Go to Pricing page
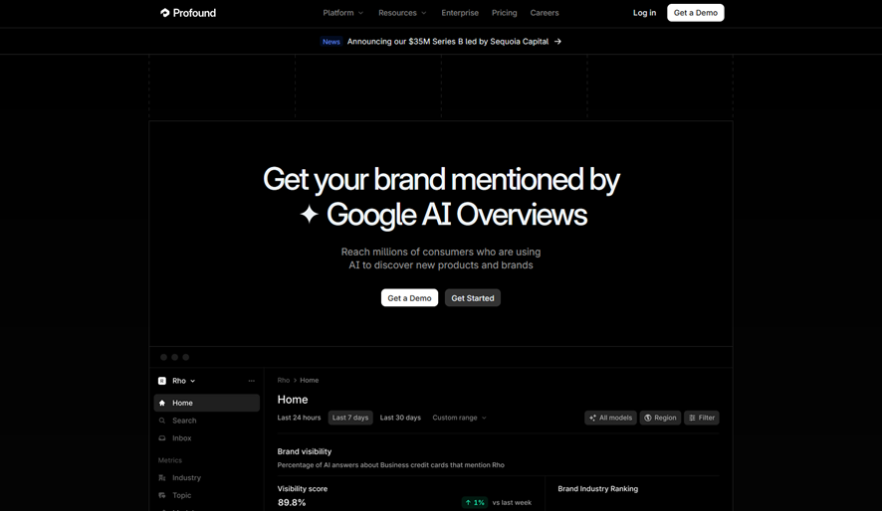882x511 pixels. coord(504,13)
